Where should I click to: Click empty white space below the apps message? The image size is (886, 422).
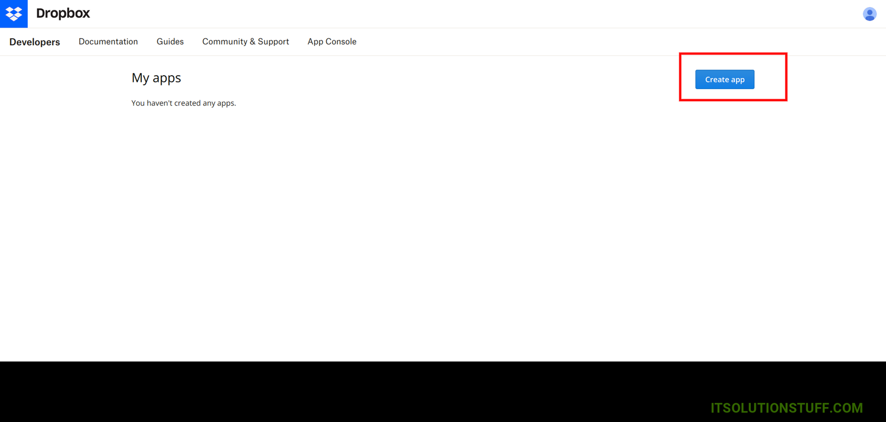(x=388, y=221)
